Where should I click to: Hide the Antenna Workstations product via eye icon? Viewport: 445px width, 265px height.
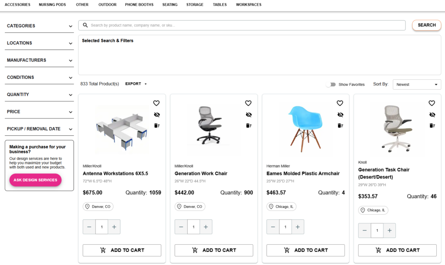156,115
